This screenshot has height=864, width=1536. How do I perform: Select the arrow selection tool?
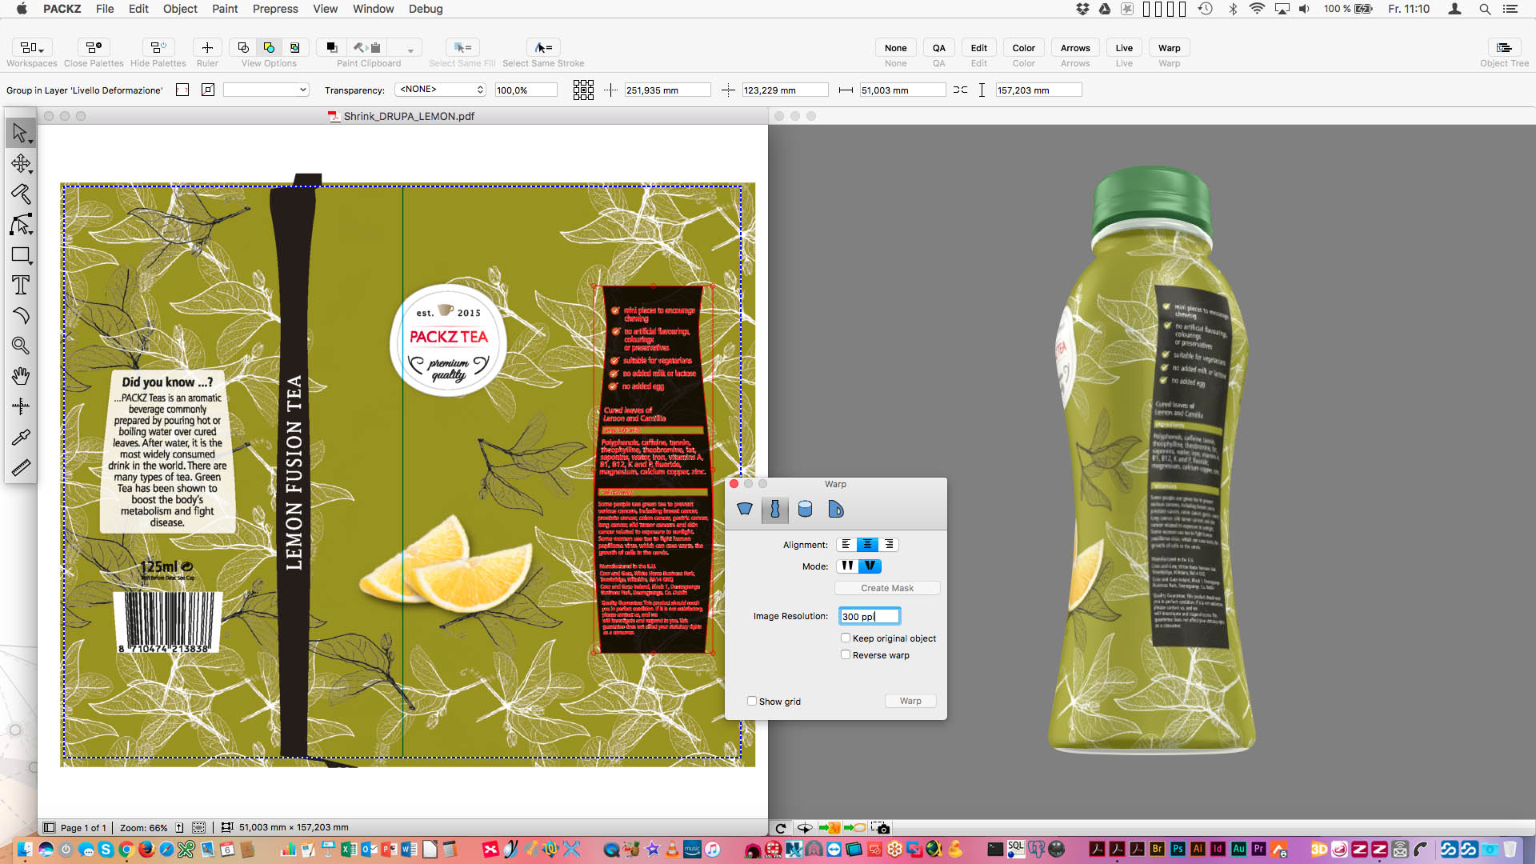click(x=20, y=133)
